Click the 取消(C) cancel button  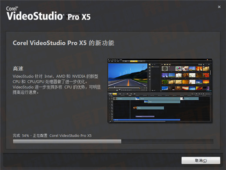click(x=201, y=160)
